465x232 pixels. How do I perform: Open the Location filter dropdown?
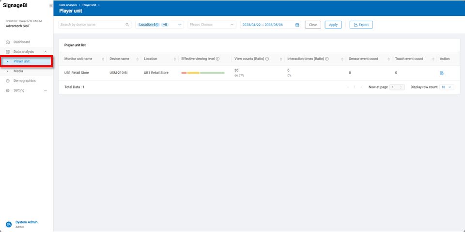pos(179,25)
